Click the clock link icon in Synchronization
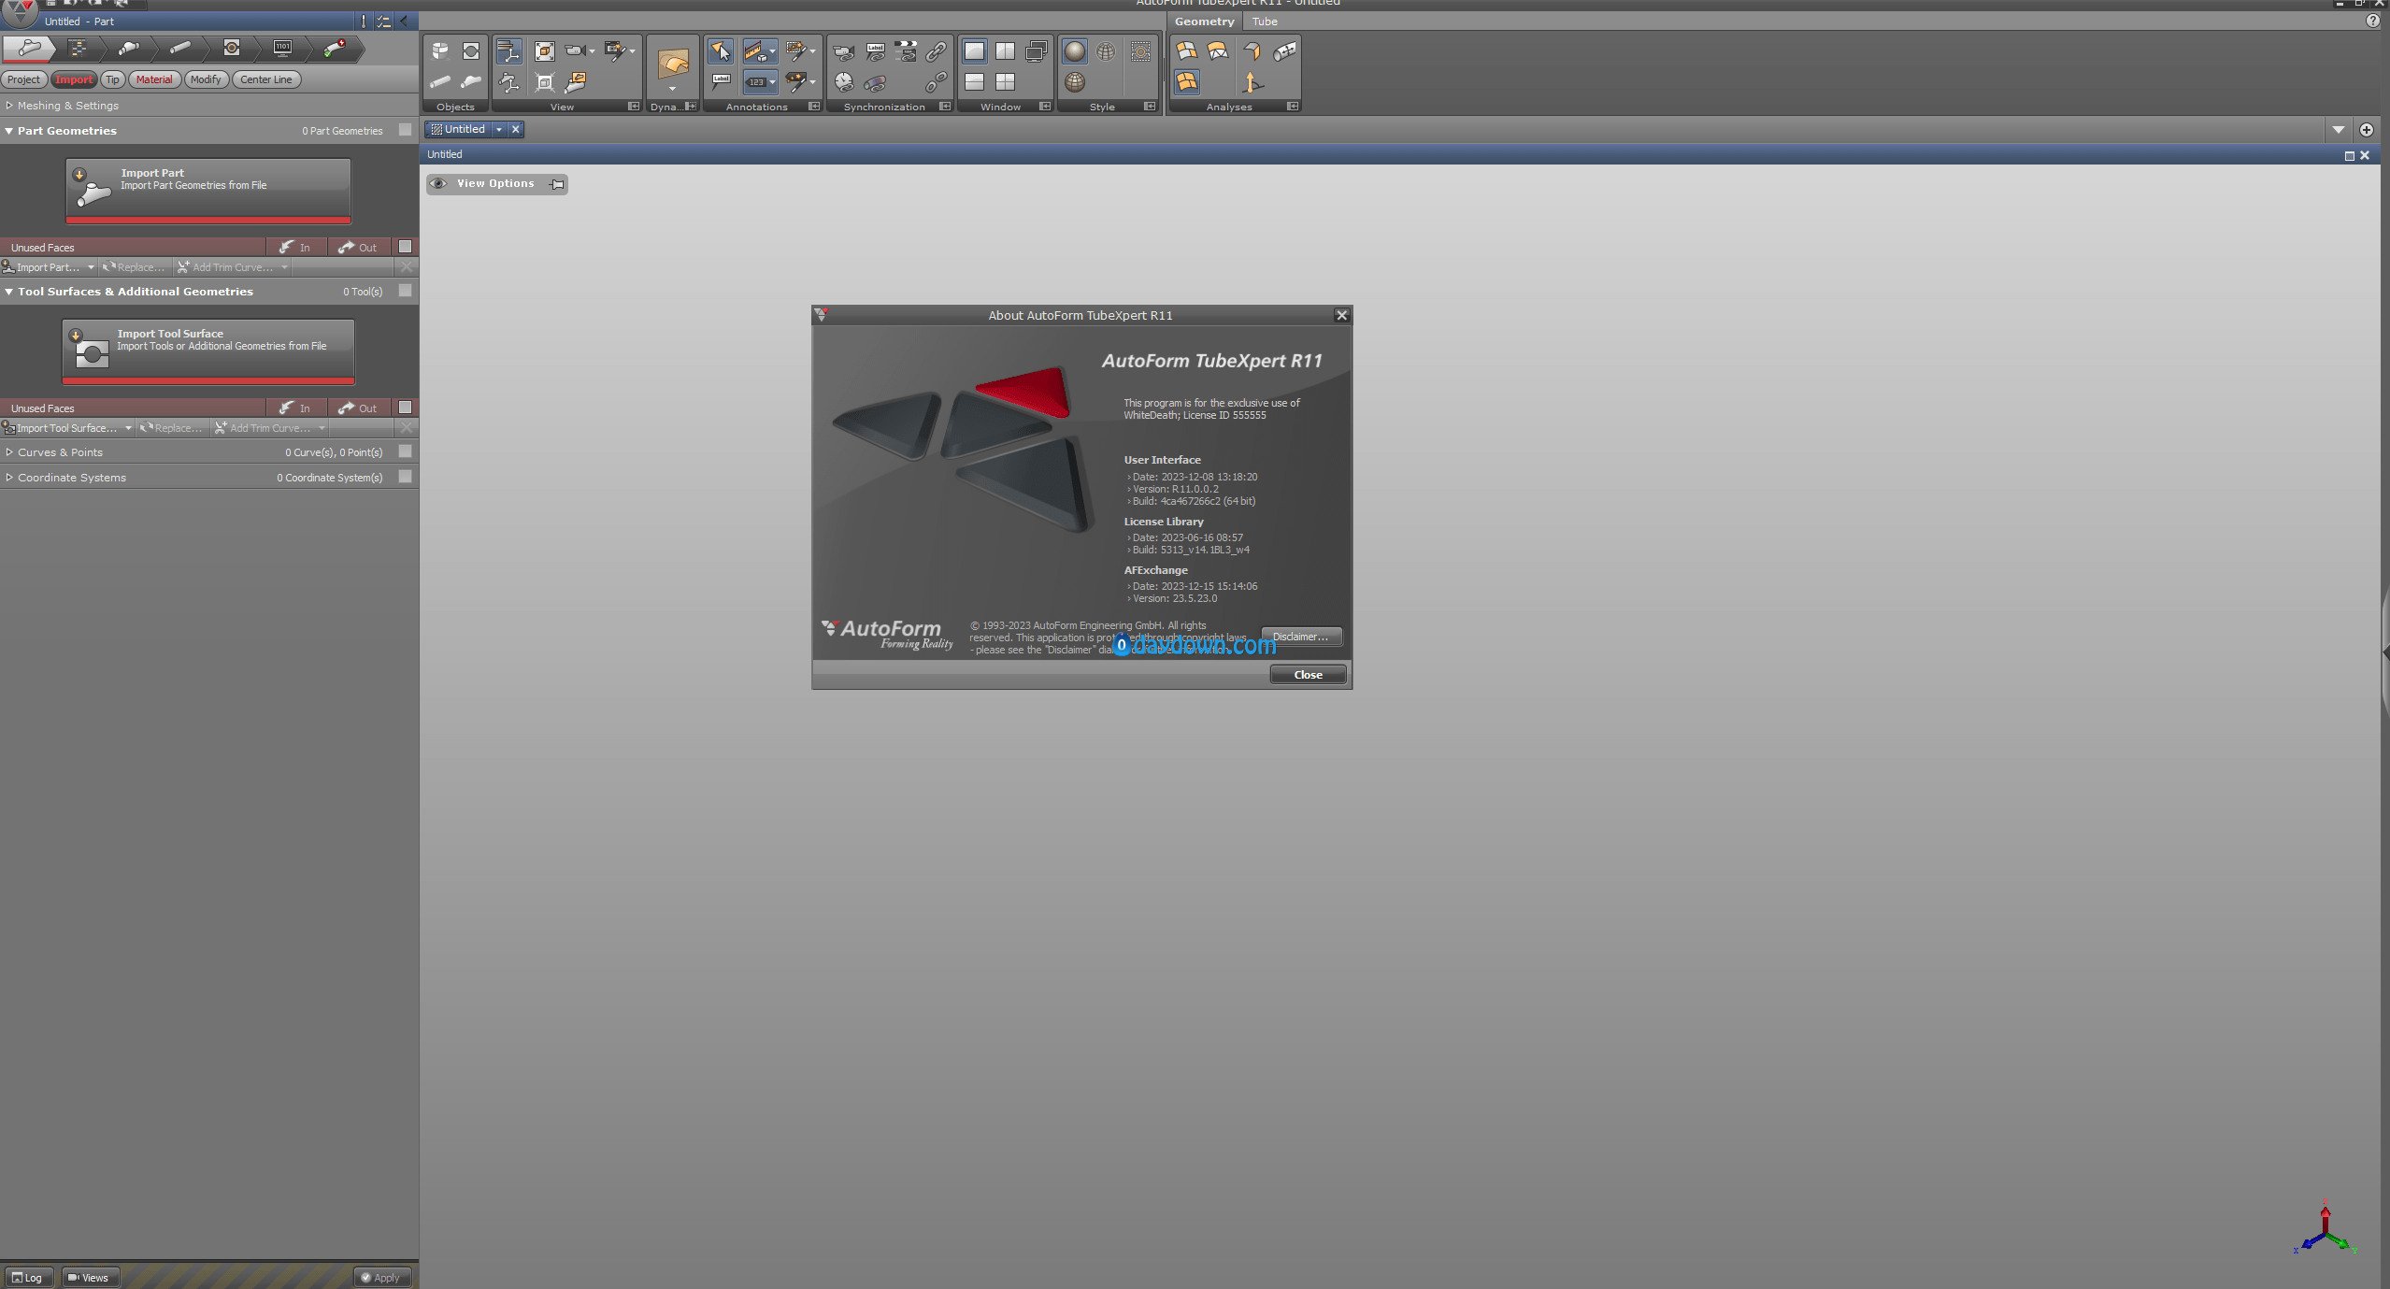This screenshot has height=1289, width=2390. 844,82
